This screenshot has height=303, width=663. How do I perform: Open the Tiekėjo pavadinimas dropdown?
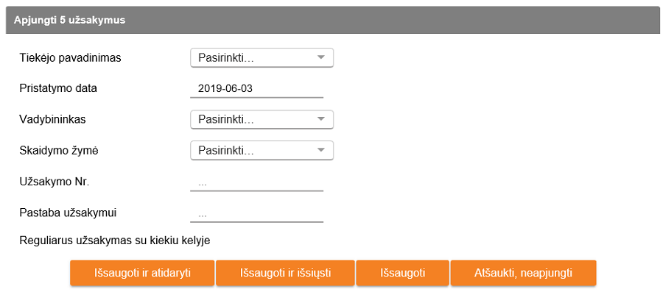click(262, 57)
